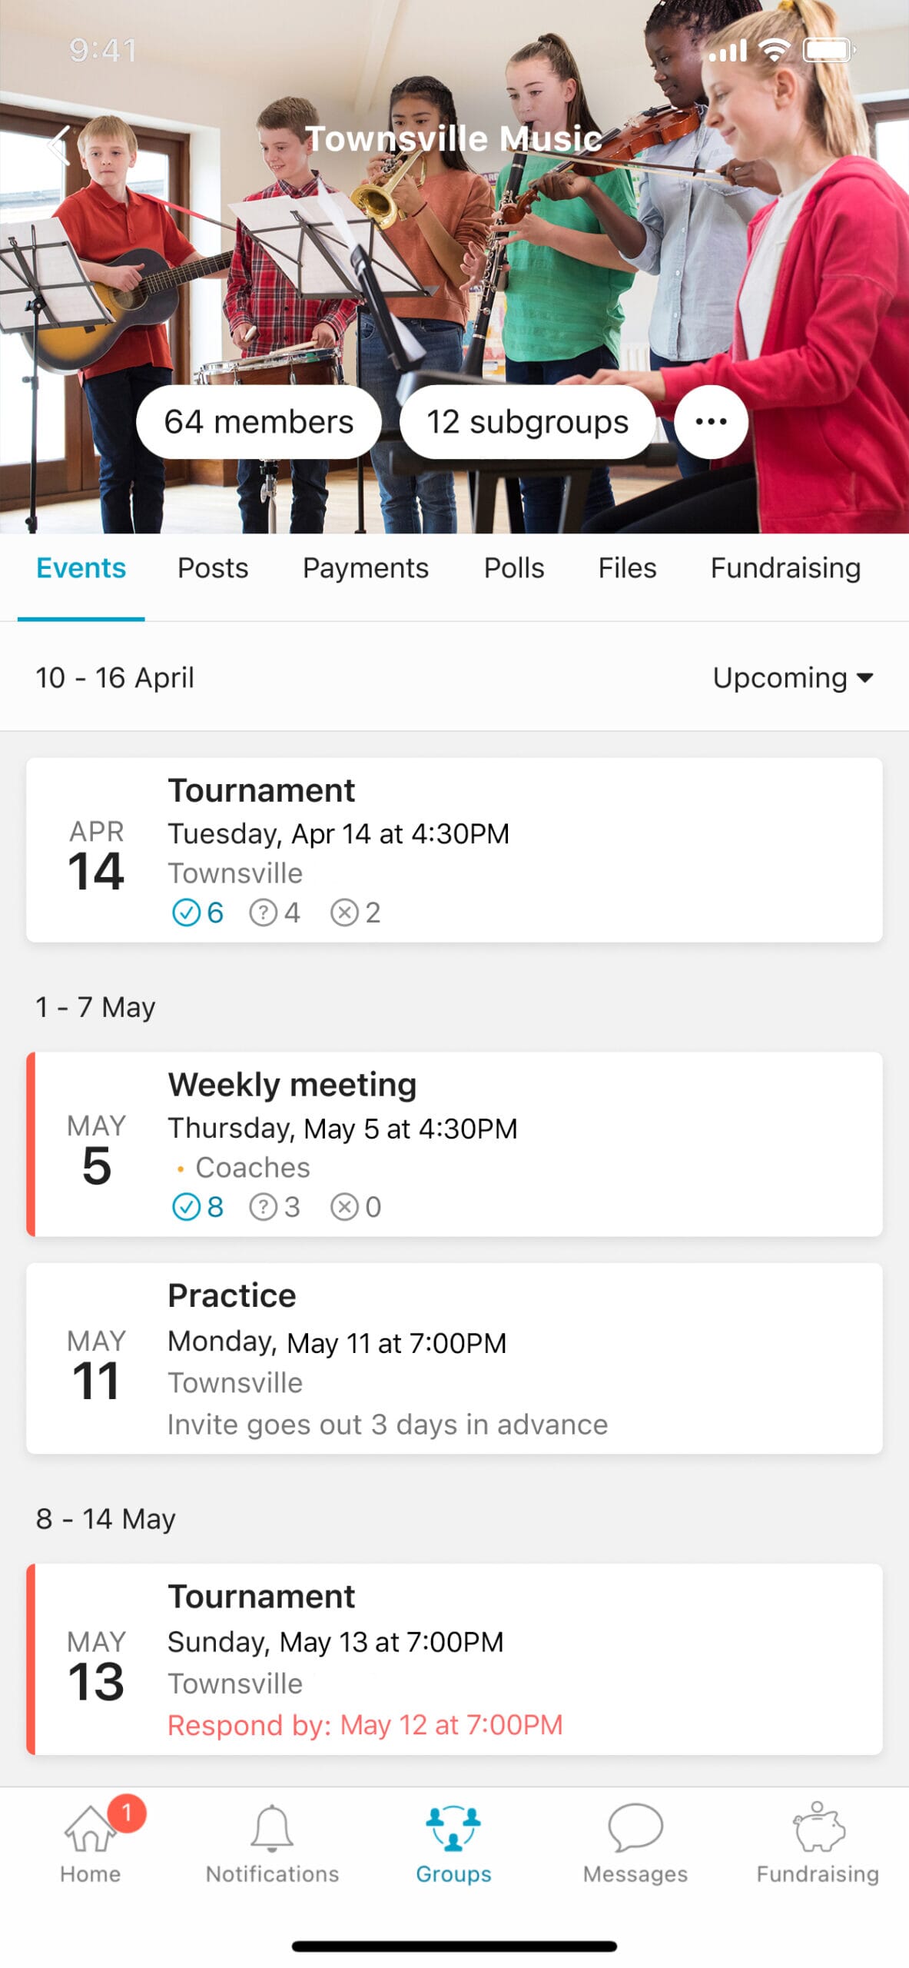This screenshot has height=1968, width=909.
Task: Expand the Upcoming filter dropdown
Action: 793,677
